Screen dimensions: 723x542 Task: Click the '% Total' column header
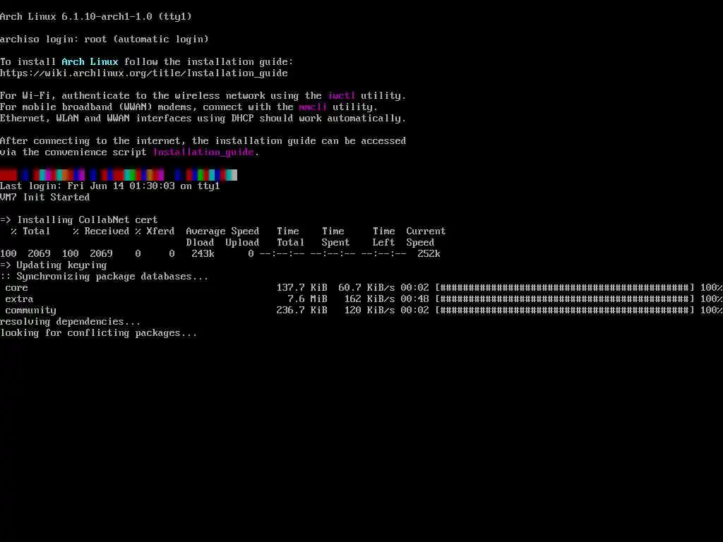[x=31, y=231]
